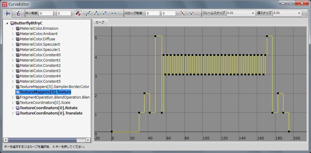Open the 値スナップ dropdown
Viewport: 311px width, 153px height.
click(299, 13)
